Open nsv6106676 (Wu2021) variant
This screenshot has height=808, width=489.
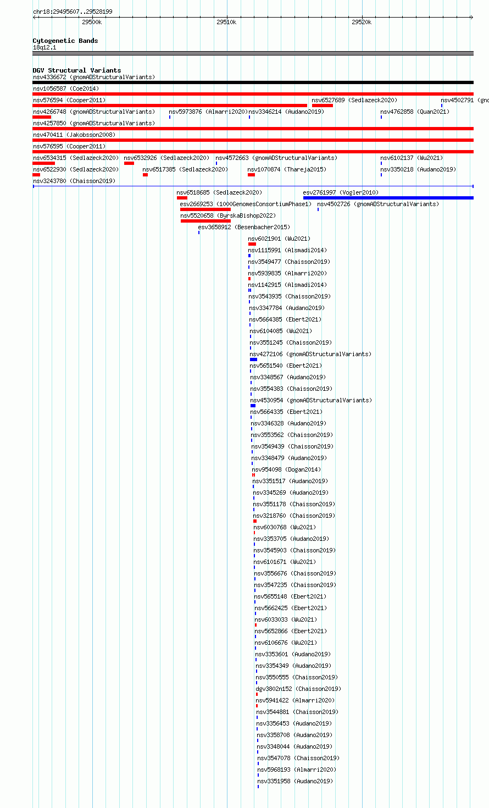[x=286, y=643]
